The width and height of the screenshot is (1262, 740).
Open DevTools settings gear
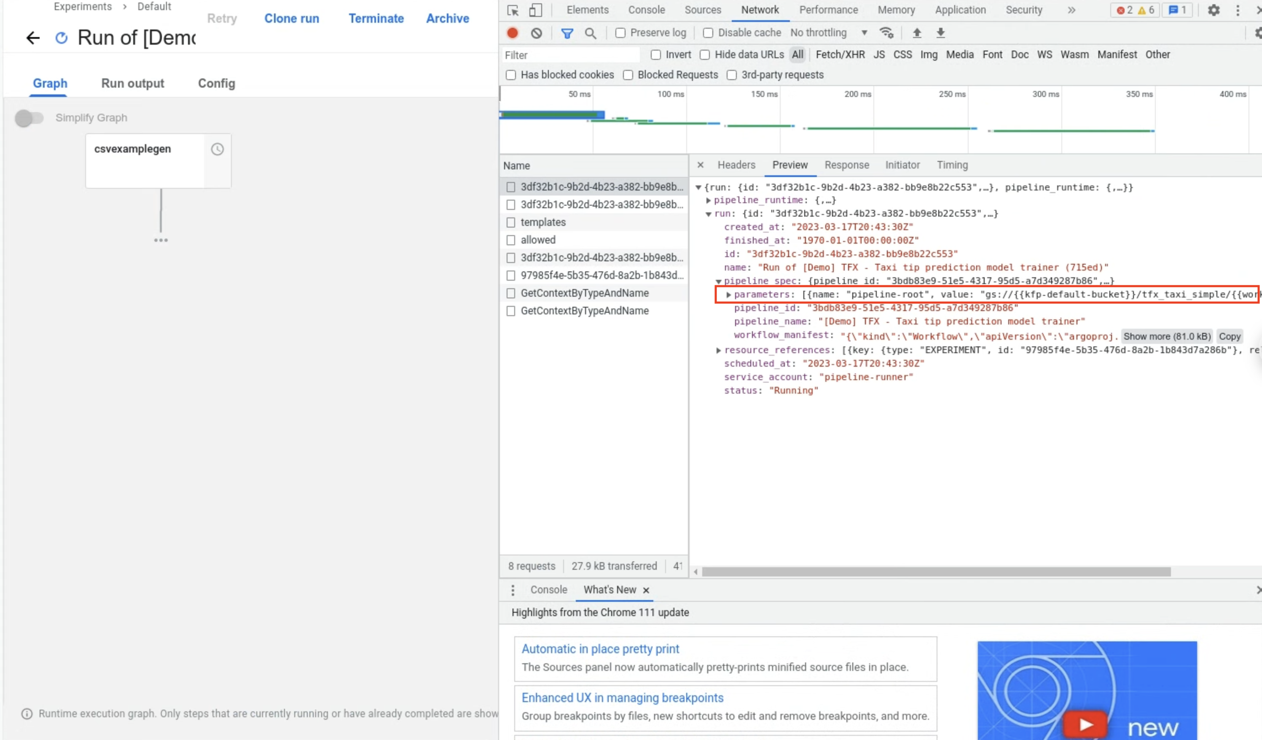point(1214,10)
